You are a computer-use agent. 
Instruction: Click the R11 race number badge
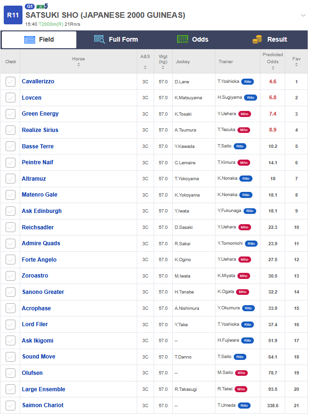(13, 15)
